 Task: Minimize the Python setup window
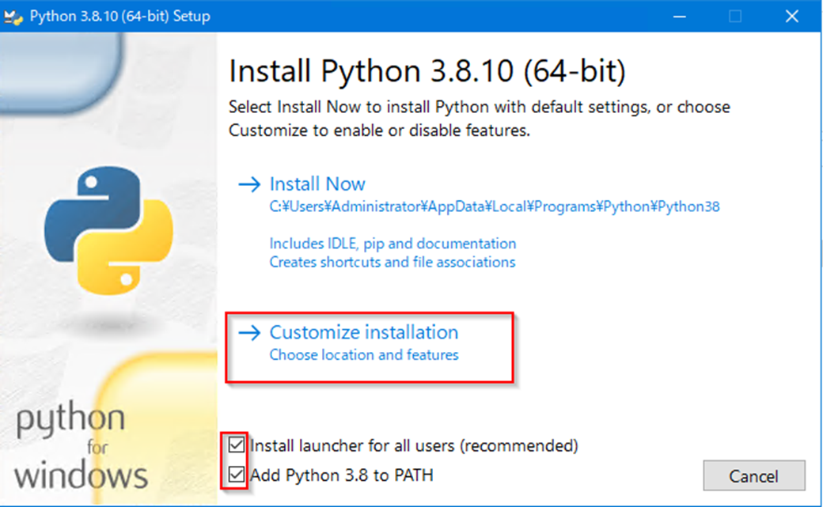pos(679,15)
